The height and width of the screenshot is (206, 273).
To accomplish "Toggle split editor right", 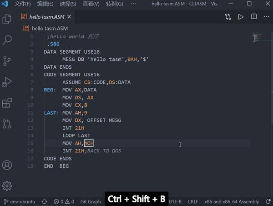I will 254,17.
